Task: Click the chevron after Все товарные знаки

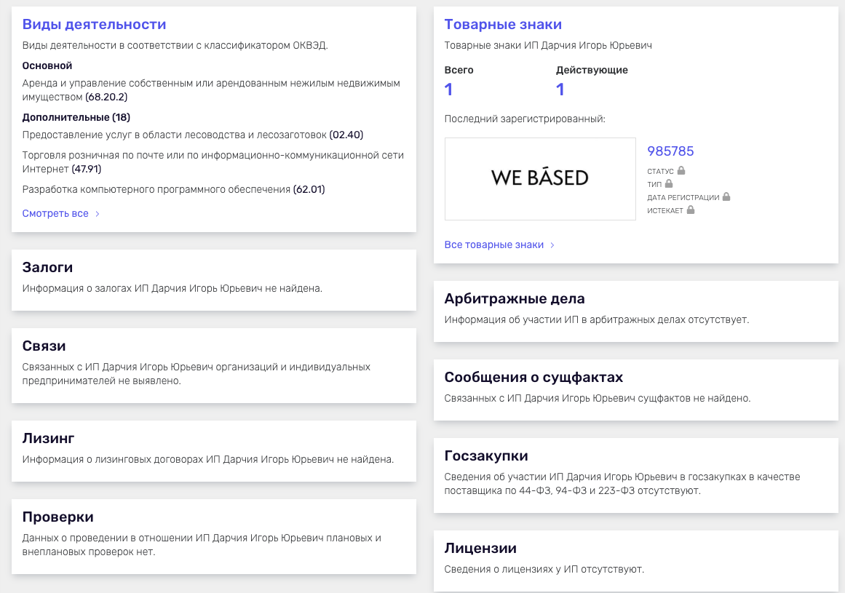Action: click(552, 245)
